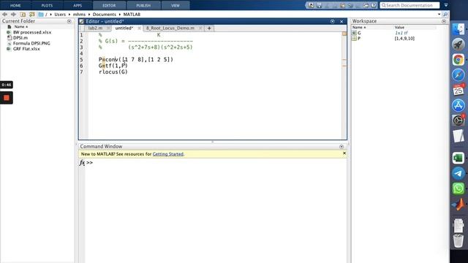468x263 pixels.
Task: Open Google Chrome from the Dock
Action: click(458, 60)
